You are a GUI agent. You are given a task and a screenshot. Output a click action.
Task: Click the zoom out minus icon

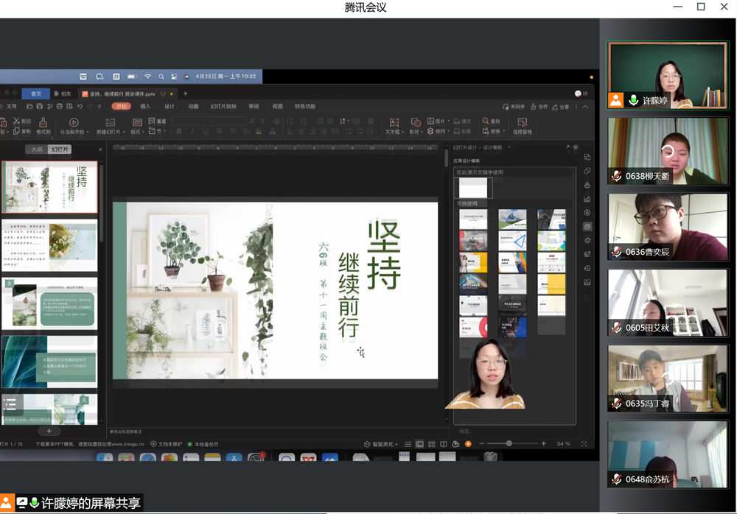481,443
